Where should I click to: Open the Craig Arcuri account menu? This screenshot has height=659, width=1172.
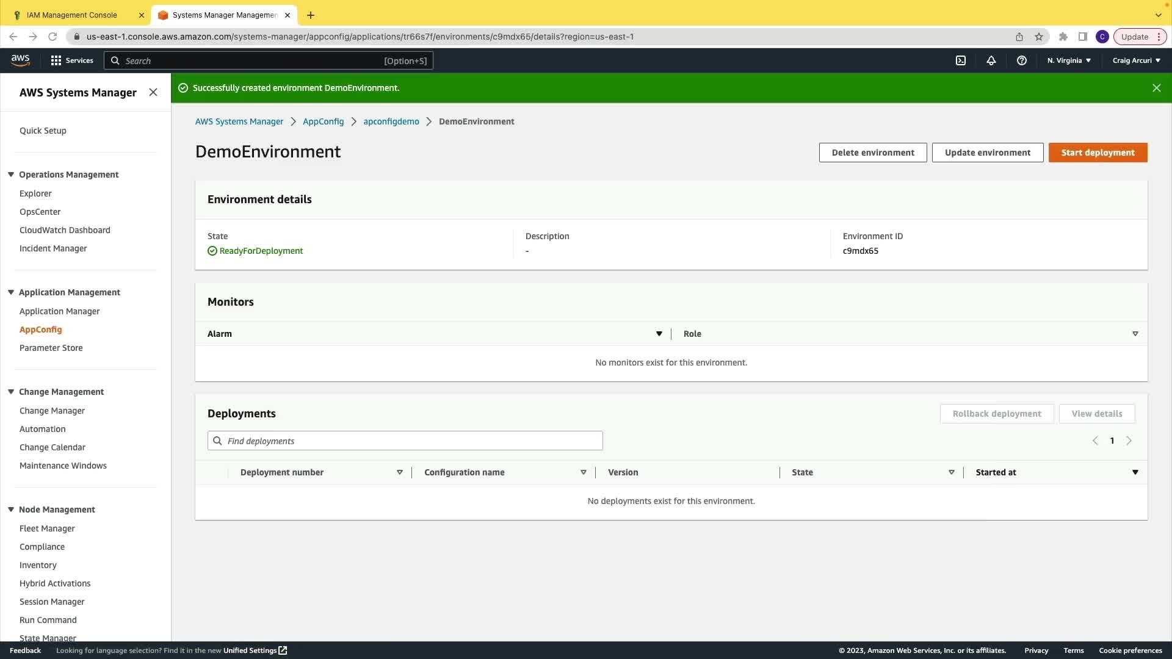[1136, 60]
